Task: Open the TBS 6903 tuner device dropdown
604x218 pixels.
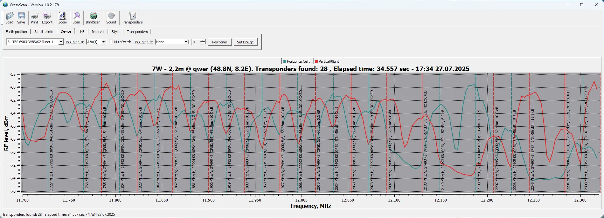Action: pyautogui.click(x=61, y=42)
